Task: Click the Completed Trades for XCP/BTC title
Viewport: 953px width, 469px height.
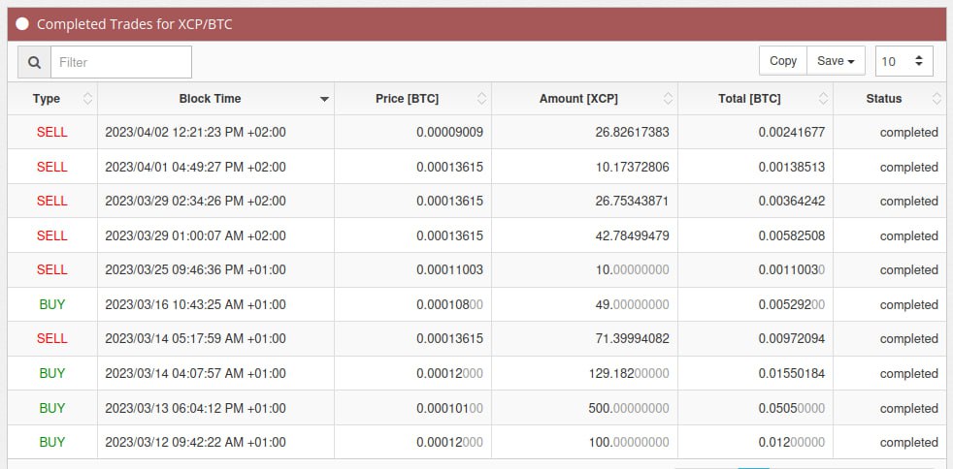Action: 134,24
